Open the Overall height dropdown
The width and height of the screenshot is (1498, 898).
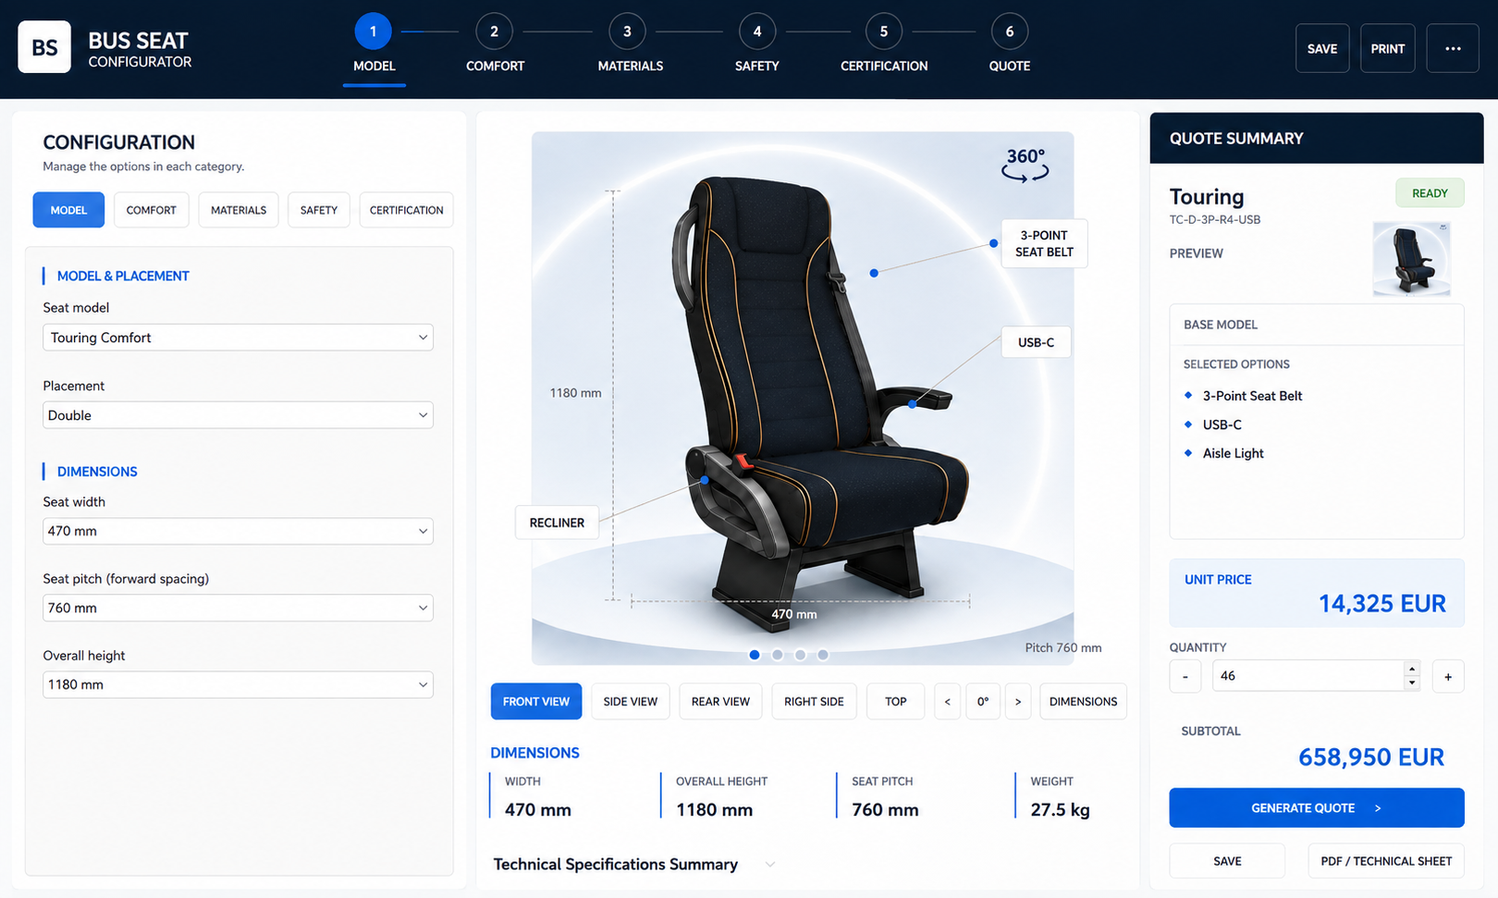tap(238, 684)
